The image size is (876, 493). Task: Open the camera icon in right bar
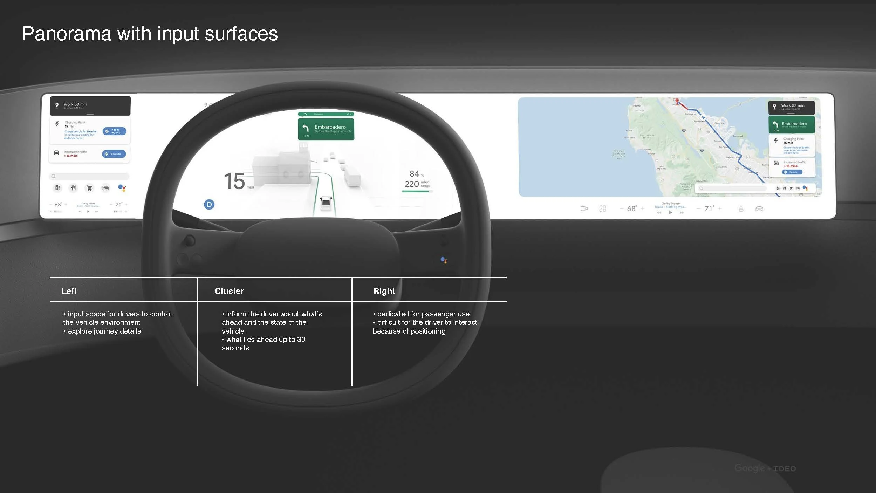point(584,208)
